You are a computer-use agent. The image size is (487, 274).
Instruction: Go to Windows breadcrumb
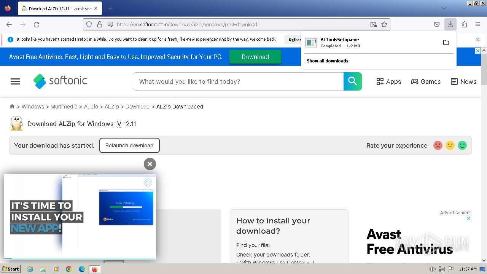(x=33, y=107)
